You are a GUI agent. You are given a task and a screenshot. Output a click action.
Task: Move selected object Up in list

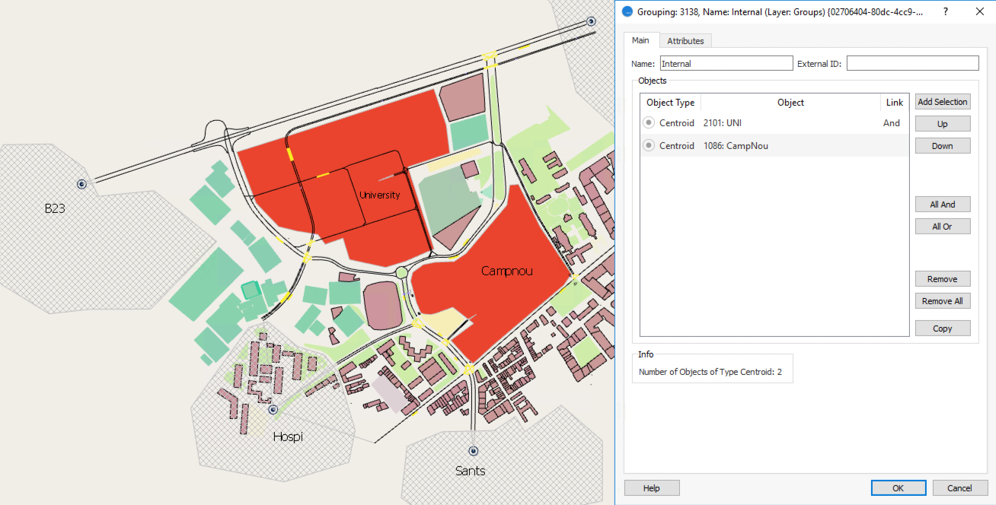point(942,124)
